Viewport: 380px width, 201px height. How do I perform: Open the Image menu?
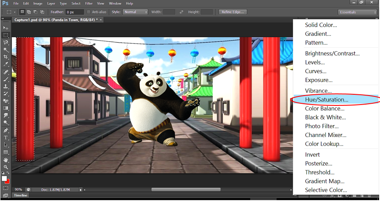[x=38, y=3]
